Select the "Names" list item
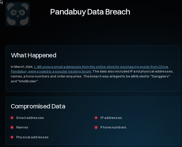182x147 pixels. pos(22,127)
